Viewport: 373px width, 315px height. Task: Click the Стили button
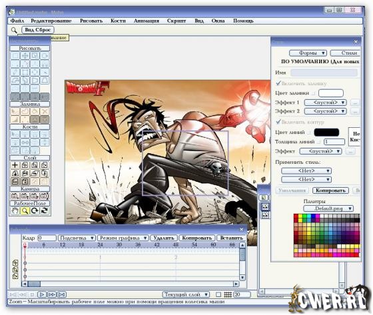346,53
